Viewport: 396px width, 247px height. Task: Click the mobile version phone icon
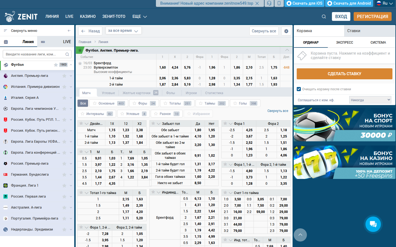(x=279, y=3)
